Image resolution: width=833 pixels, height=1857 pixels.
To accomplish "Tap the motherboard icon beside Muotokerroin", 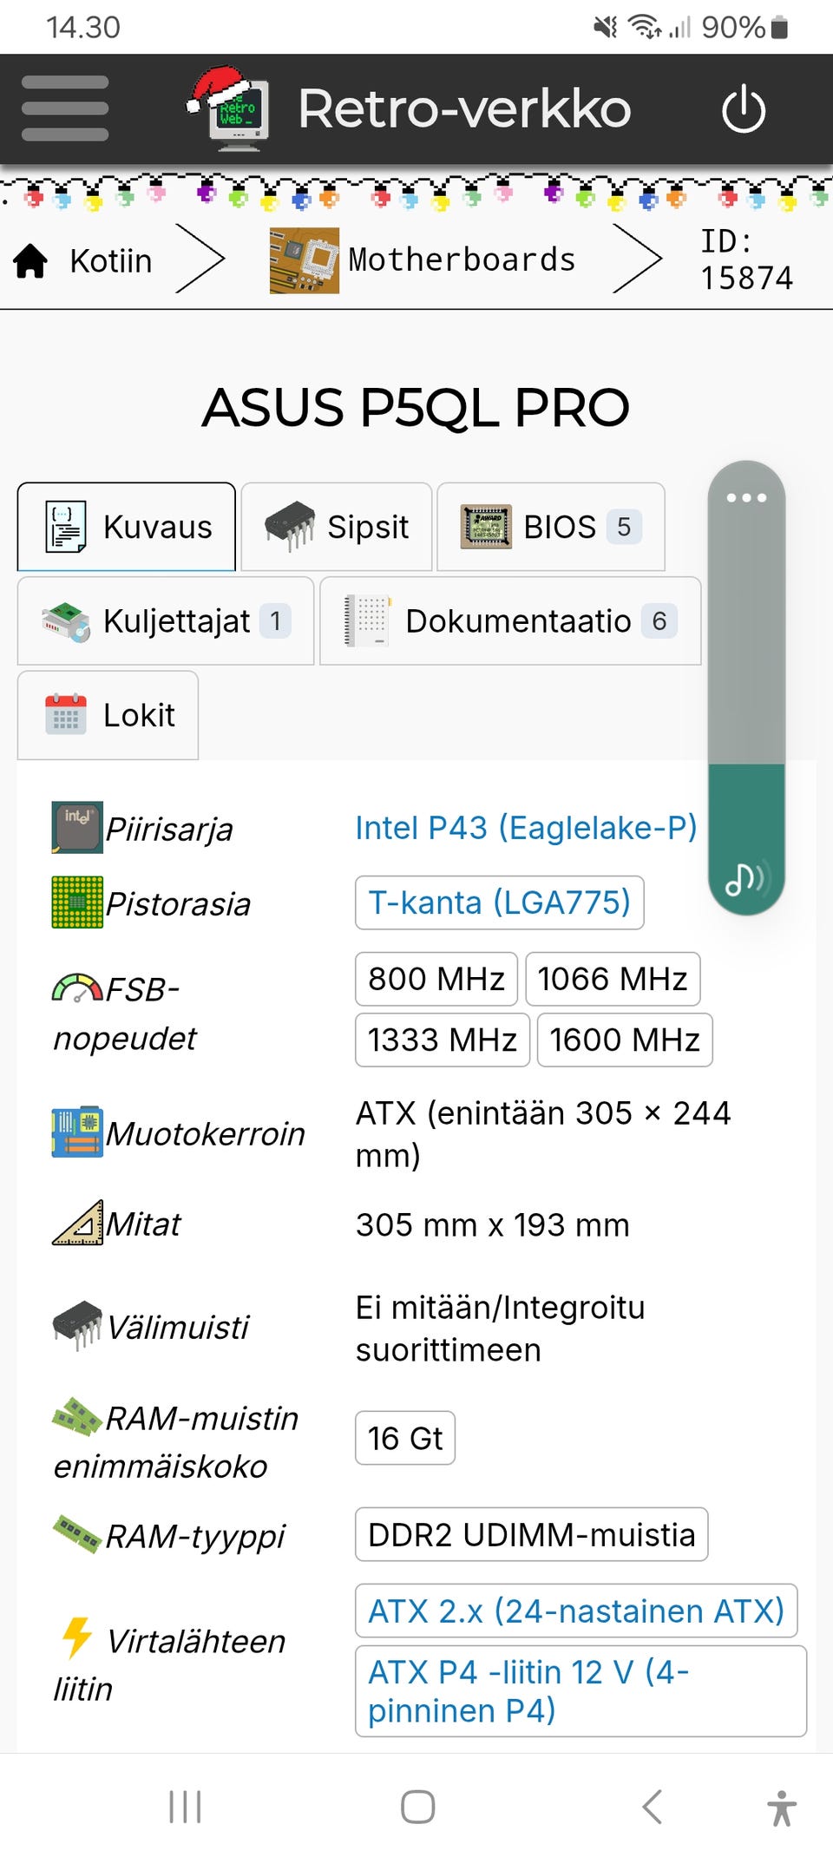I will (x=77, y=1132).
